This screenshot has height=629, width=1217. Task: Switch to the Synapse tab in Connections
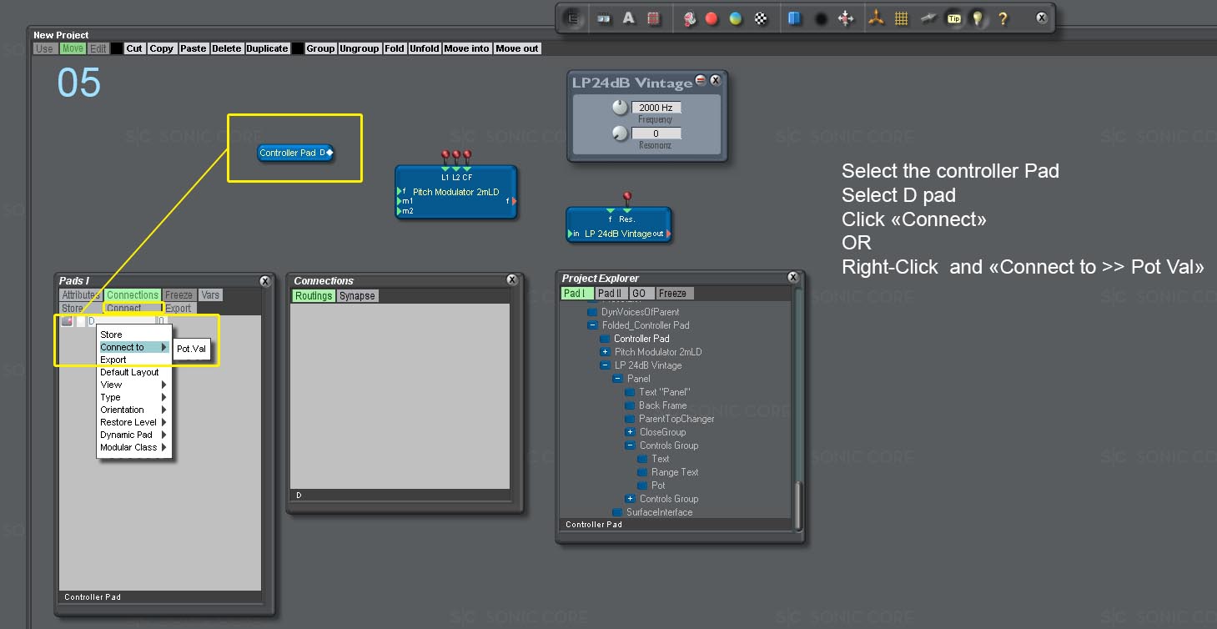point(357,294)
